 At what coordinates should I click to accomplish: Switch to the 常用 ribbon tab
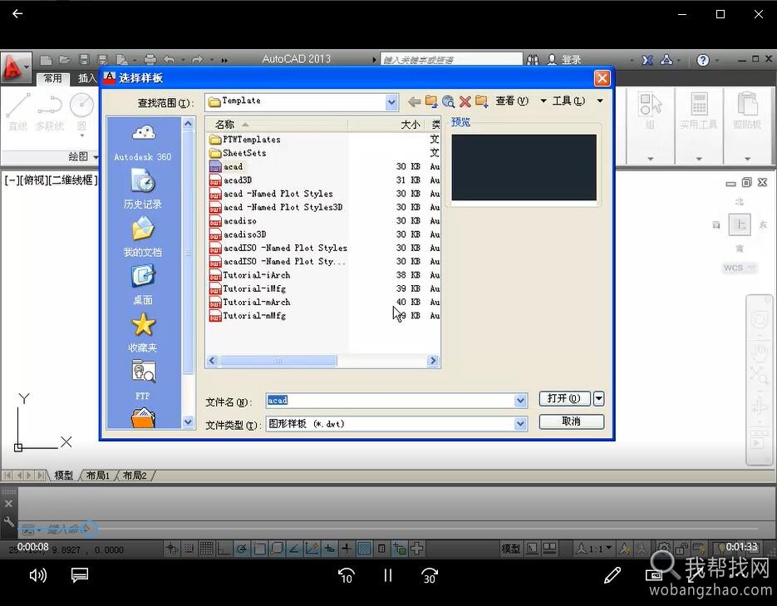(x=52, y=78)
